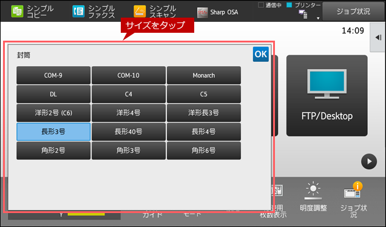
Task: Select 角形3号 envelope size
Action: [x=129, y=151]
